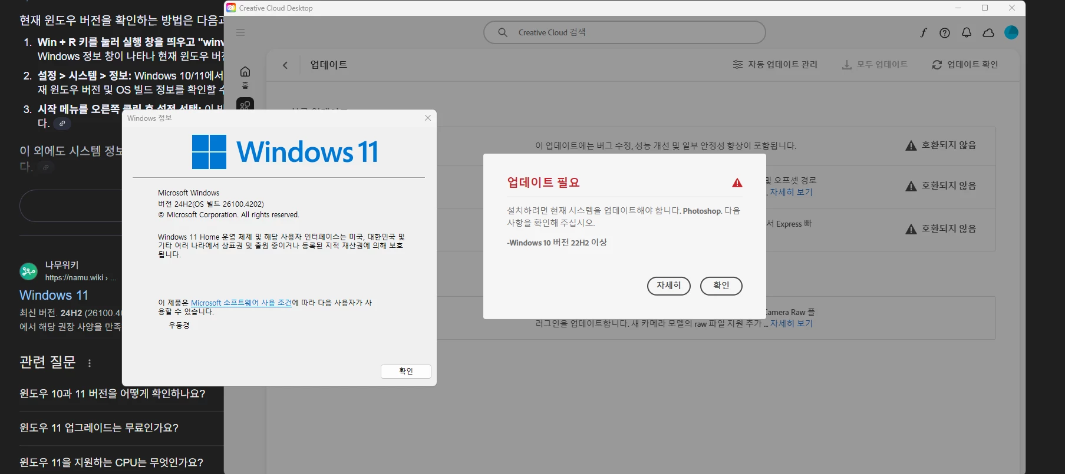Screen dimensions: 1065x474
Task: Click the Creative Cloud Desktop title icon
Action: click(x=232, y=8)
